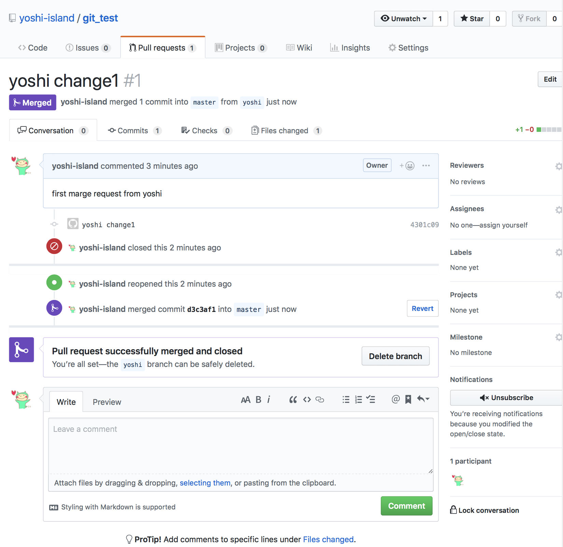Screen dimensions: 563x547
Task: Open Milestone gear settings
Action: click(x=559, y=337)
